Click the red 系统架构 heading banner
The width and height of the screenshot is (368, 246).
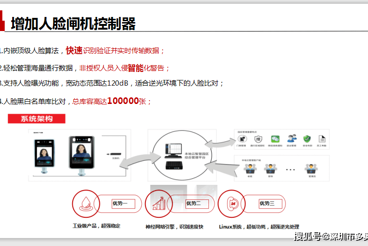coord(37,119)
